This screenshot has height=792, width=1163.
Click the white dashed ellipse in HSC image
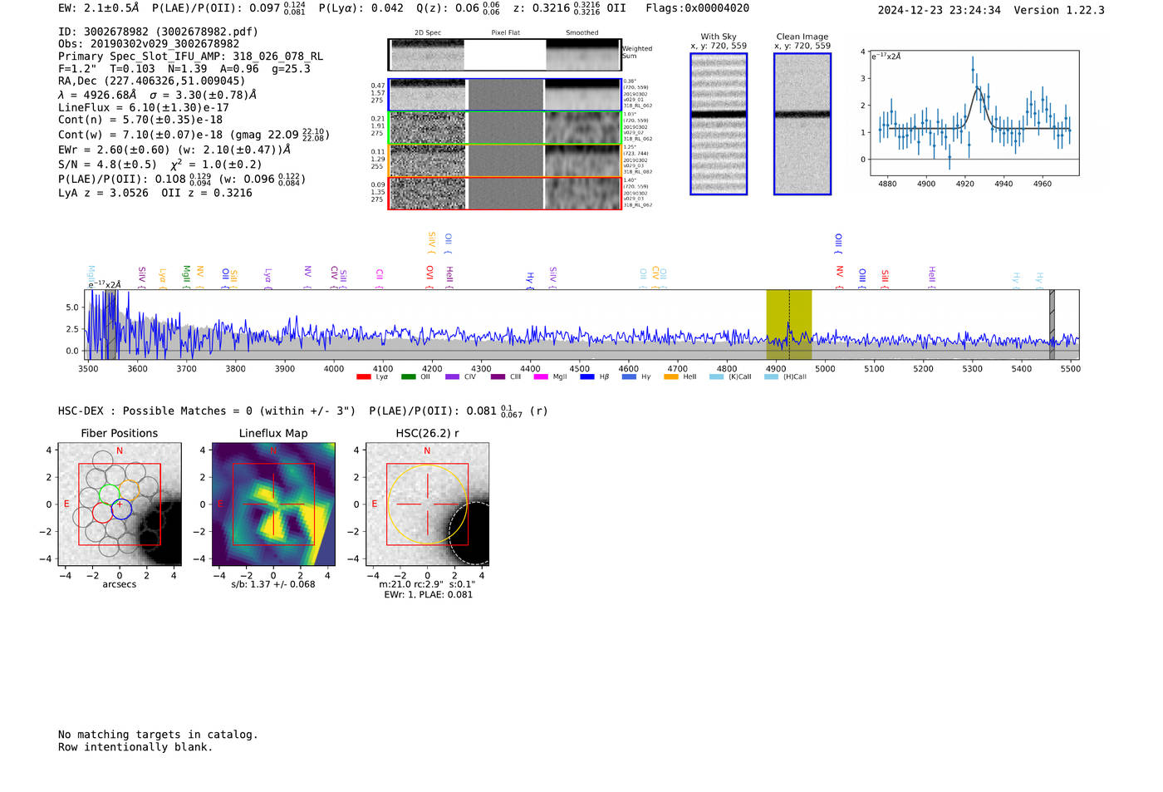470,534
